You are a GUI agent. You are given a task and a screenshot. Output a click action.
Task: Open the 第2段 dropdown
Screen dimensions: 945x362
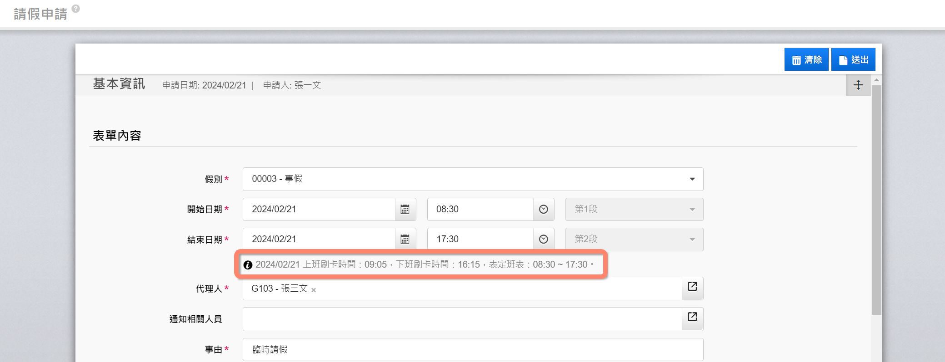click(634, 239)
